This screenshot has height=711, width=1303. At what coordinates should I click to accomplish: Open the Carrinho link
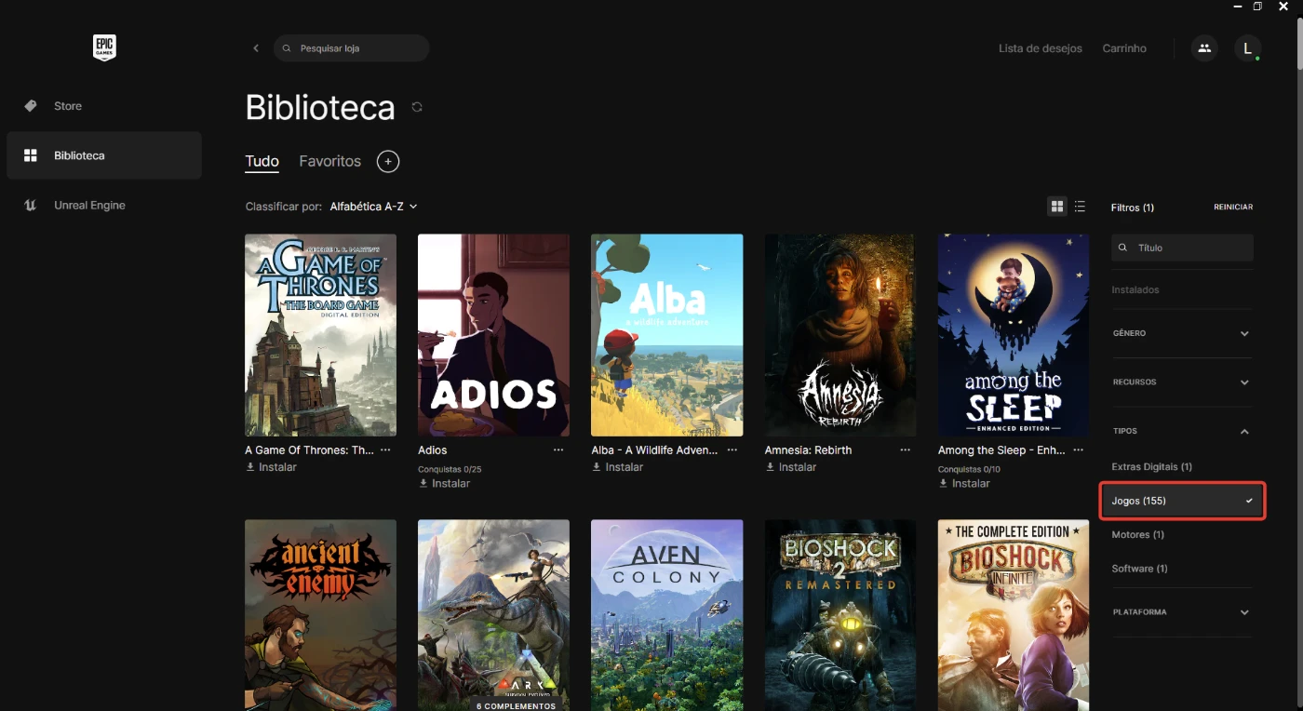point(1124,48)
